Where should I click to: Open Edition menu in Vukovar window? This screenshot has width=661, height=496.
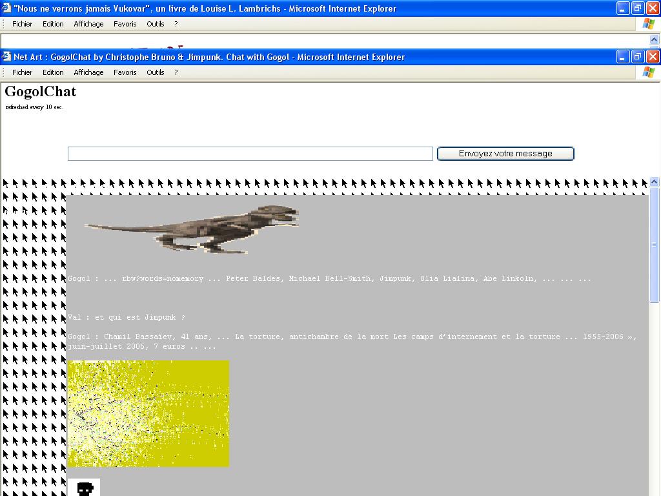[x=53, y=24]
